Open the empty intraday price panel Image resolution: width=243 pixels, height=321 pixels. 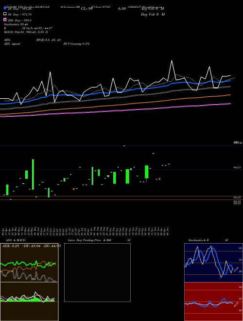[97, 272]
